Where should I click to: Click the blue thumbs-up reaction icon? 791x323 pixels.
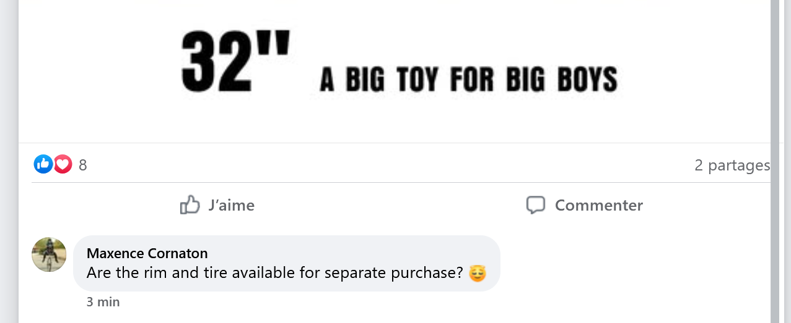43,164
